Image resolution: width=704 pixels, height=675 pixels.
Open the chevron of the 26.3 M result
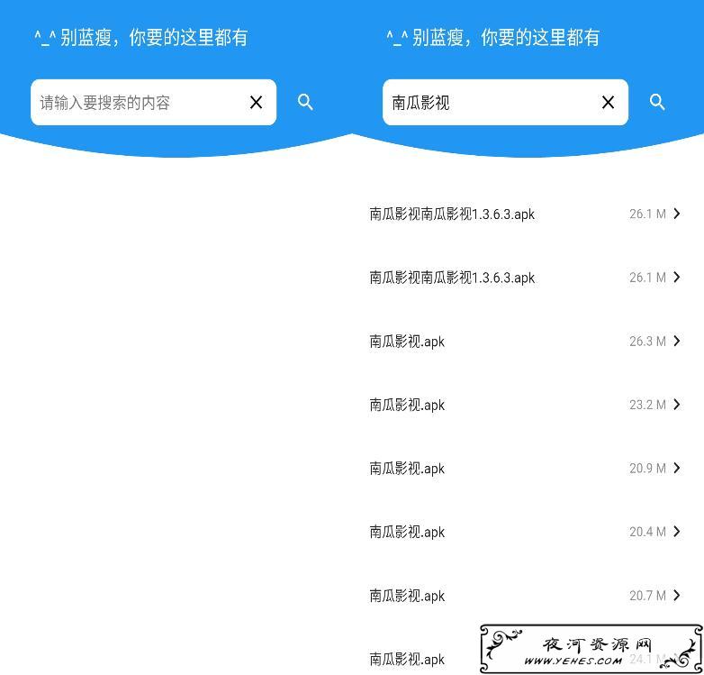click(x=677, y=341)
